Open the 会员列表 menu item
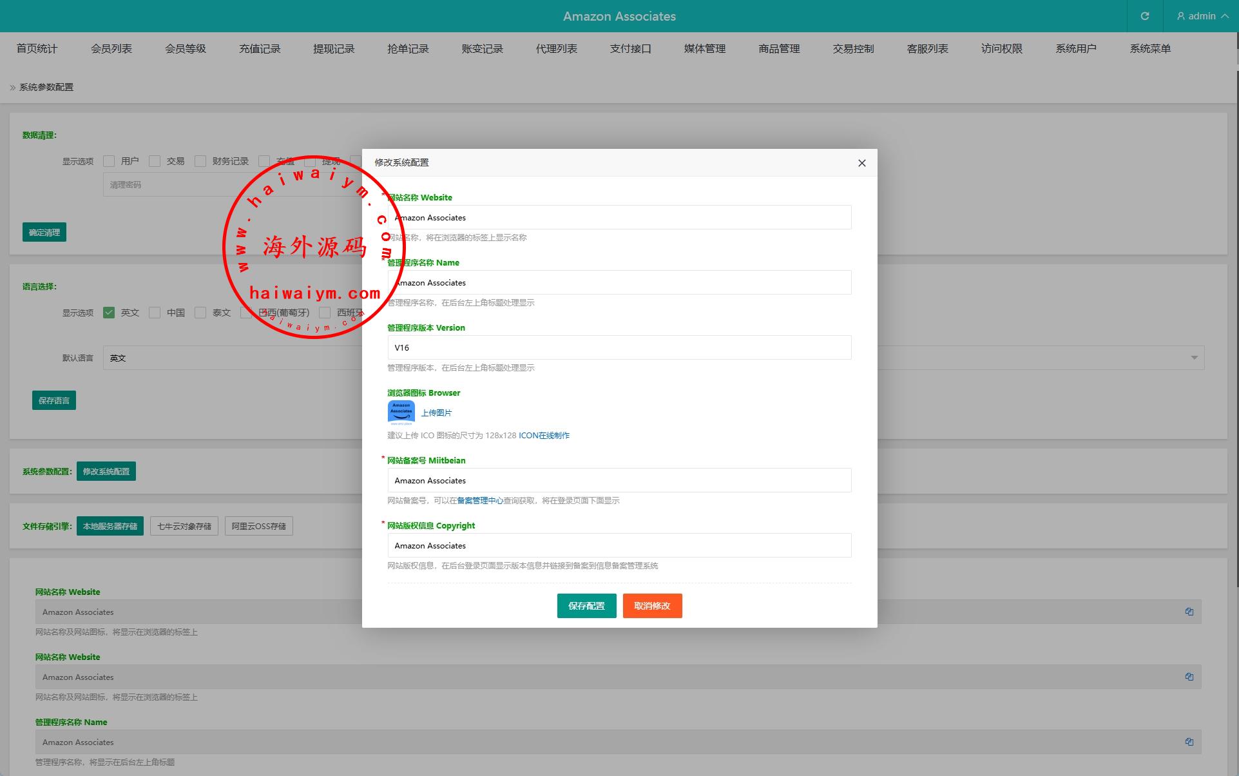The image size is (1239, 776). point(111,49)
